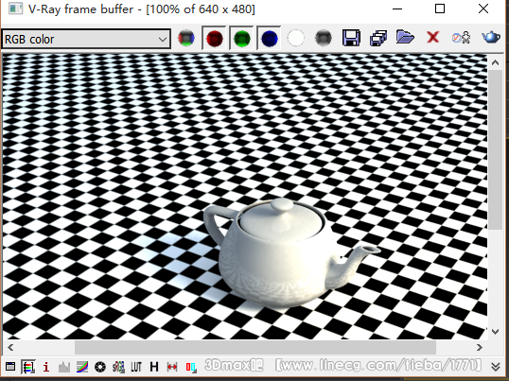Image resolution: width=509 pixels, height=381 pixels.
Task: Open the stereo red/cyan option dropdown icon
Action: tap(191, 367)
